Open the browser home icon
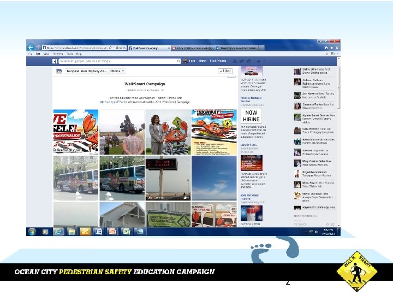 (326, 48)
